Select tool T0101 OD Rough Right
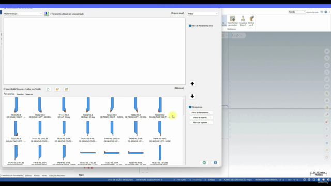 point(16,107)
